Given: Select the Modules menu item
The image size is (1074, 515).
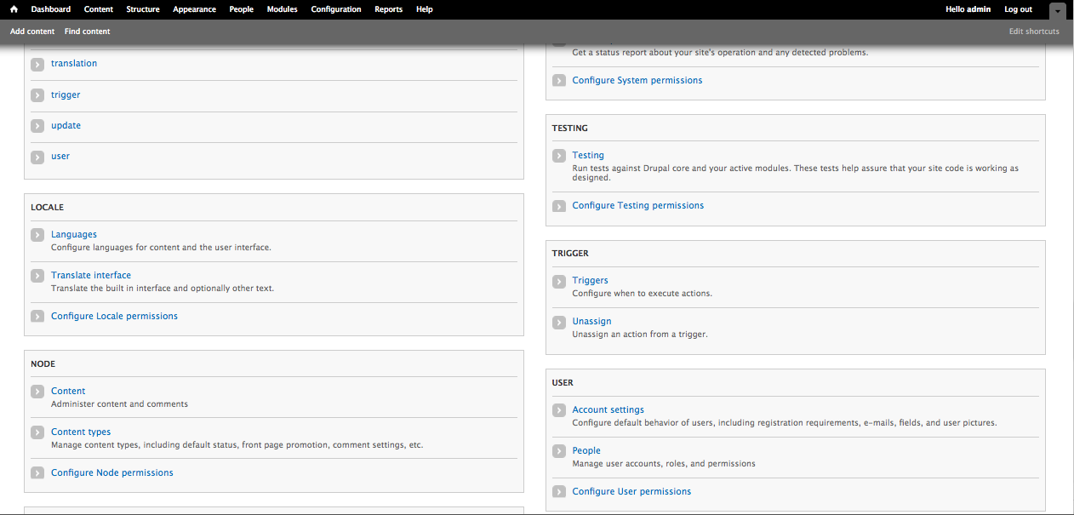Looking at the screenshot, I should (x=282, y=9).
